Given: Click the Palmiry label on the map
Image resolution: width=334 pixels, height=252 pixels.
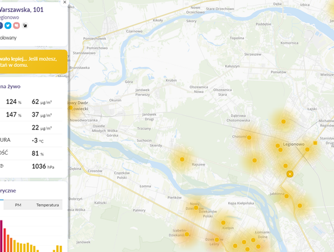Looking at the screenshot, I should (139, 211).
